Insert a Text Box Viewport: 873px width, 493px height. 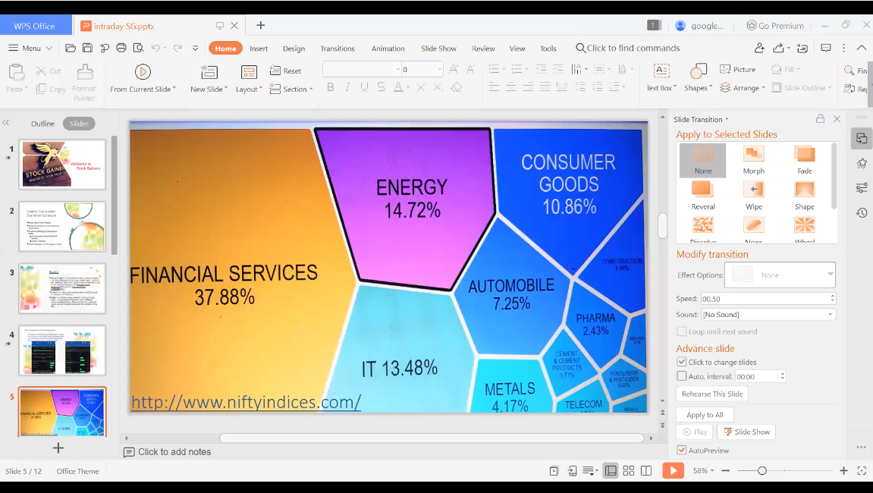tap(661, 72)
